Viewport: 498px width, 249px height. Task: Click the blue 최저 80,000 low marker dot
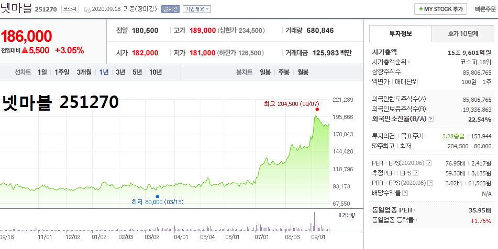(x=157, y=196)
